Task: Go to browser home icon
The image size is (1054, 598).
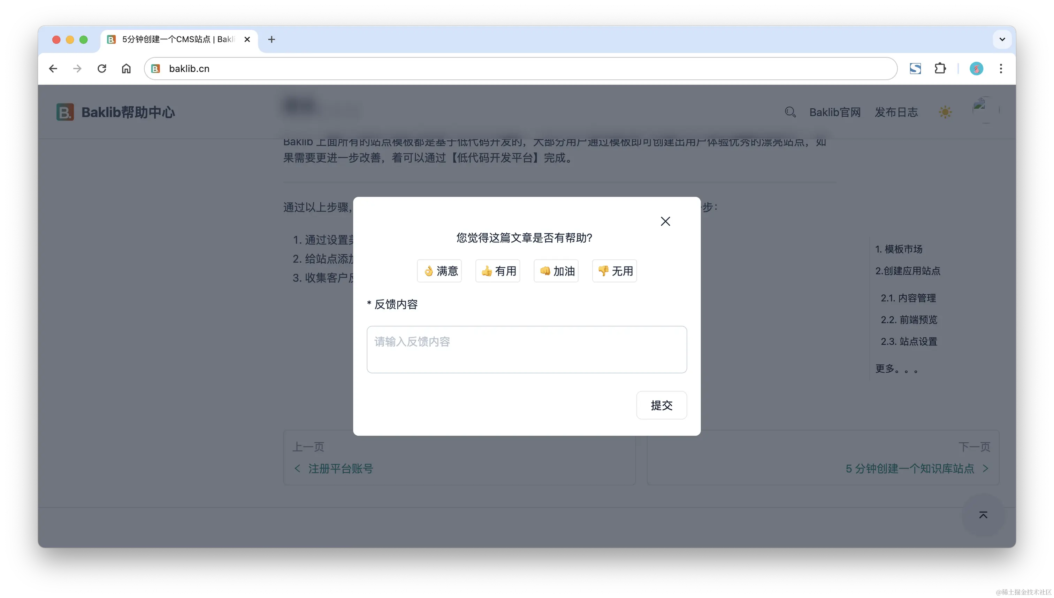Action: [x=126, y=69]
